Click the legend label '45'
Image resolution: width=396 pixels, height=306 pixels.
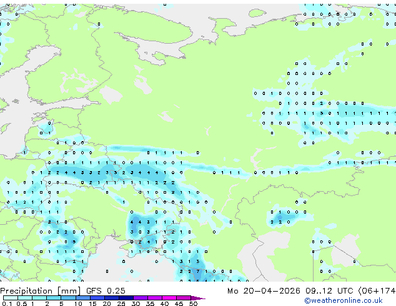coord(179,304)
